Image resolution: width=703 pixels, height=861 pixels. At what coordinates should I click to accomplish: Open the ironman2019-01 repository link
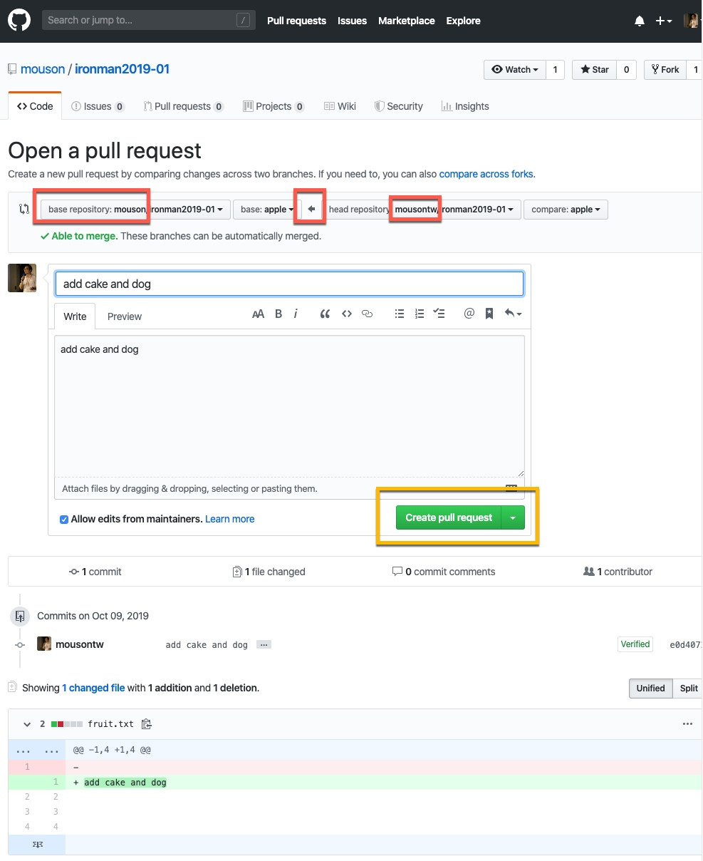point(122,69)
